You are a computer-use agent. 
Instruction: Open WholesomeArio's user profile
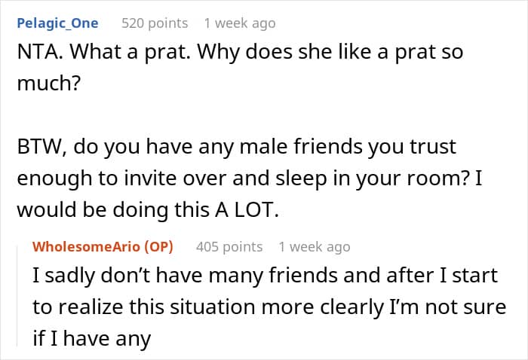point(91,246)
